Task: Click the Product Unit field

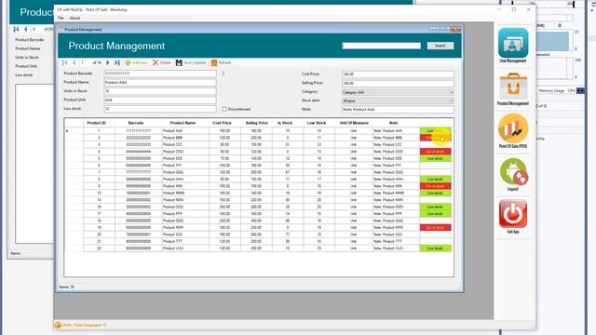Action: coord(160,100)
